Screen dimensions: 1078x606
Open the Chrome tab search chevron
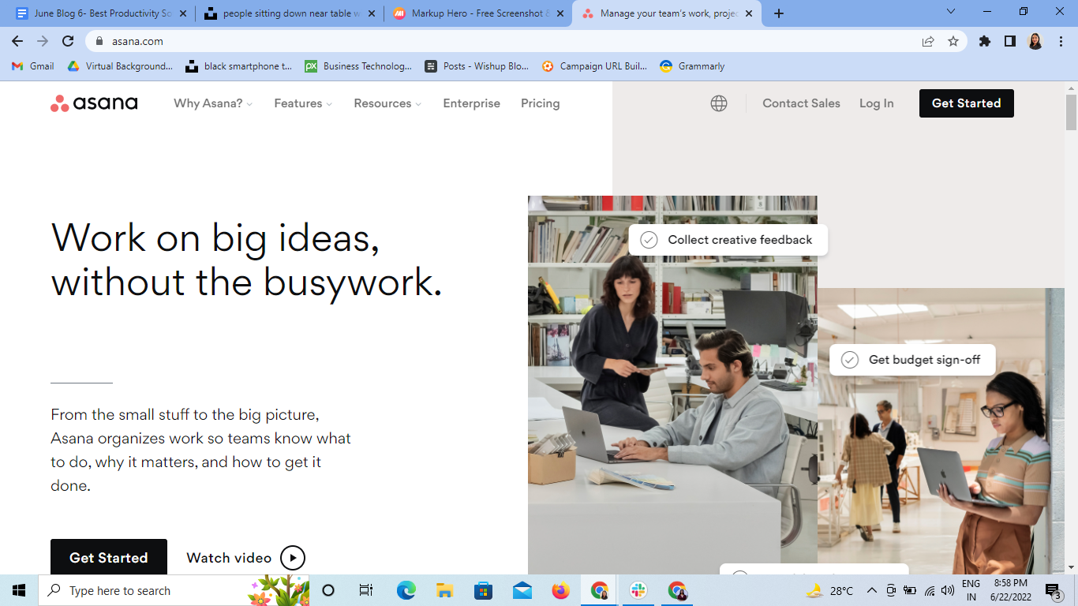(951, 12)
